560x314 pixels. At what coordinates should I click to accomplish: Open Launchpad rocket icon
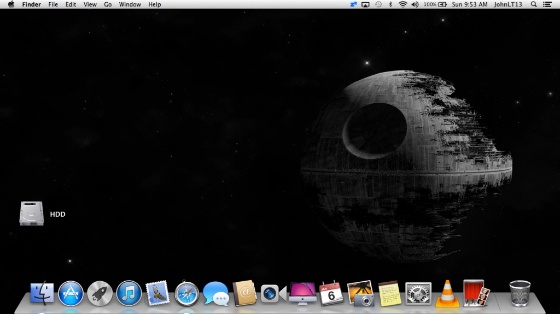(100, 293)
